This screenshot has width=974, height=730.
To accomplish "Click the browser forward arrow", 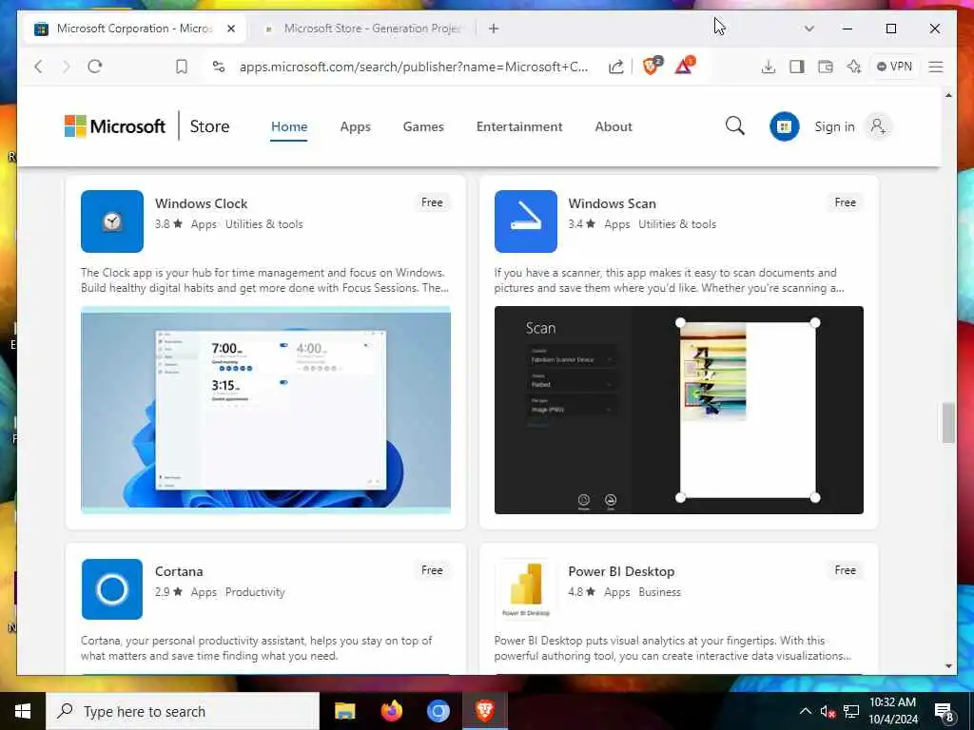I will 67,67.
